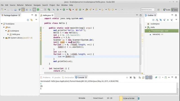This screenshot has width=180, height=101.
Task: Click the Open Type toolbar icon
Action: point(87,10)
